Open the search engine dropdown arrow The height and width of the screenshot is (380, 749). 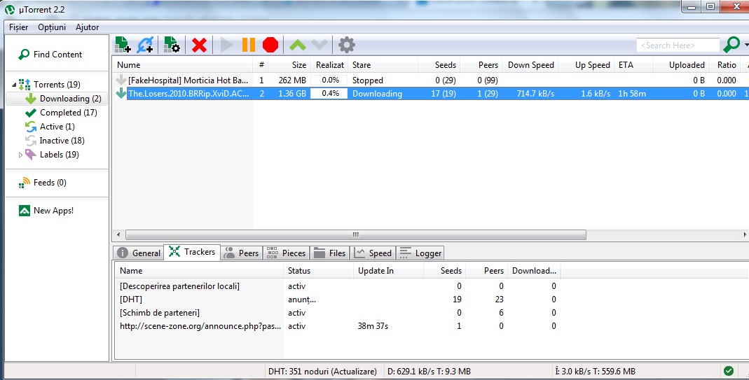click(746, 45)
